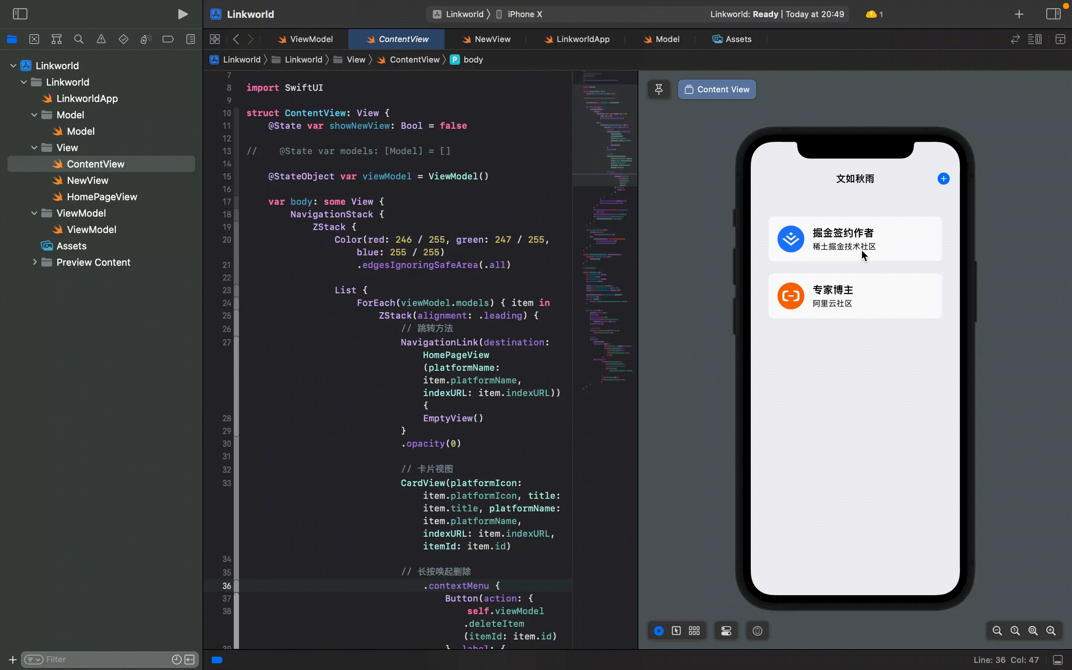This screenshot has height=670, width=1072.
Task: Select the Content View preview button
Action: (717, 89)
